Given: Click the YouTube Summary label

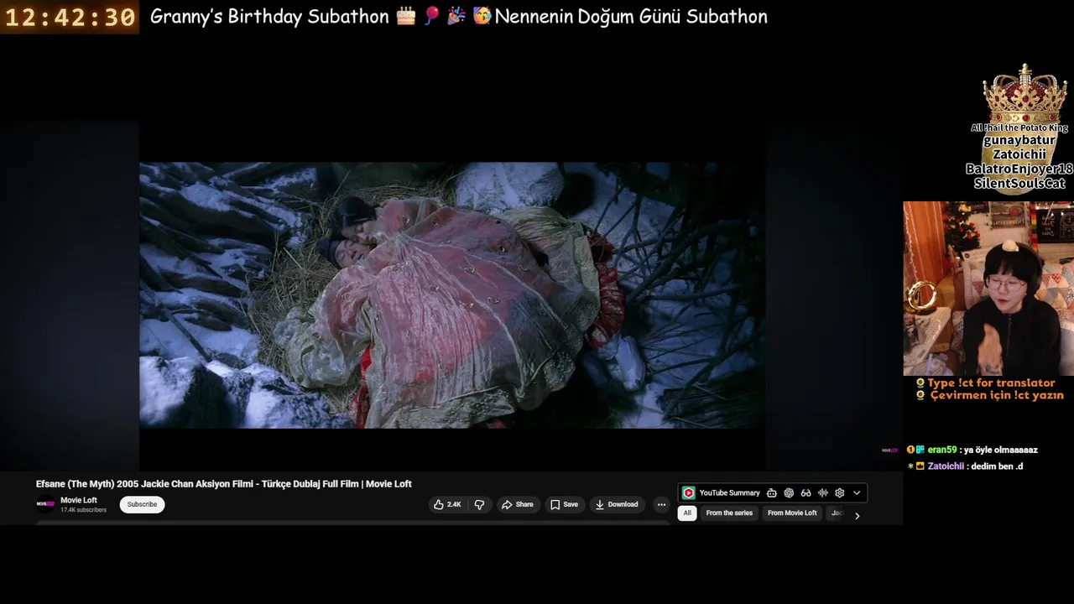Looking at the screenshot, I should tap(729, 493).
